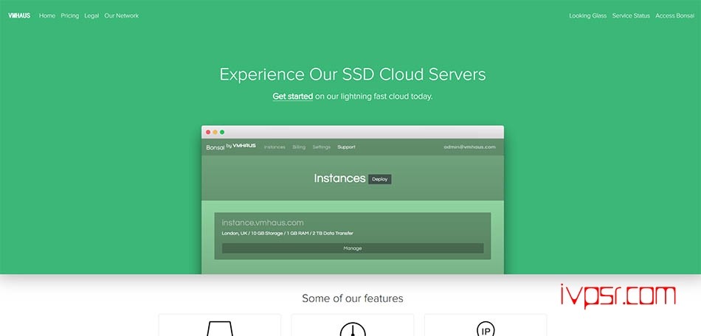Click the VMHAUS logo
This screenshot has height=336, width=701.
point(19,15)
